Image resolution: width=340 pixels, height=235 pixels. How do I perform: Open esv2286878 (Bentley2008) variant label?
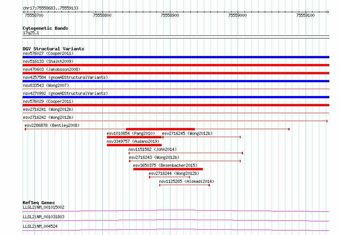(52, 125)
